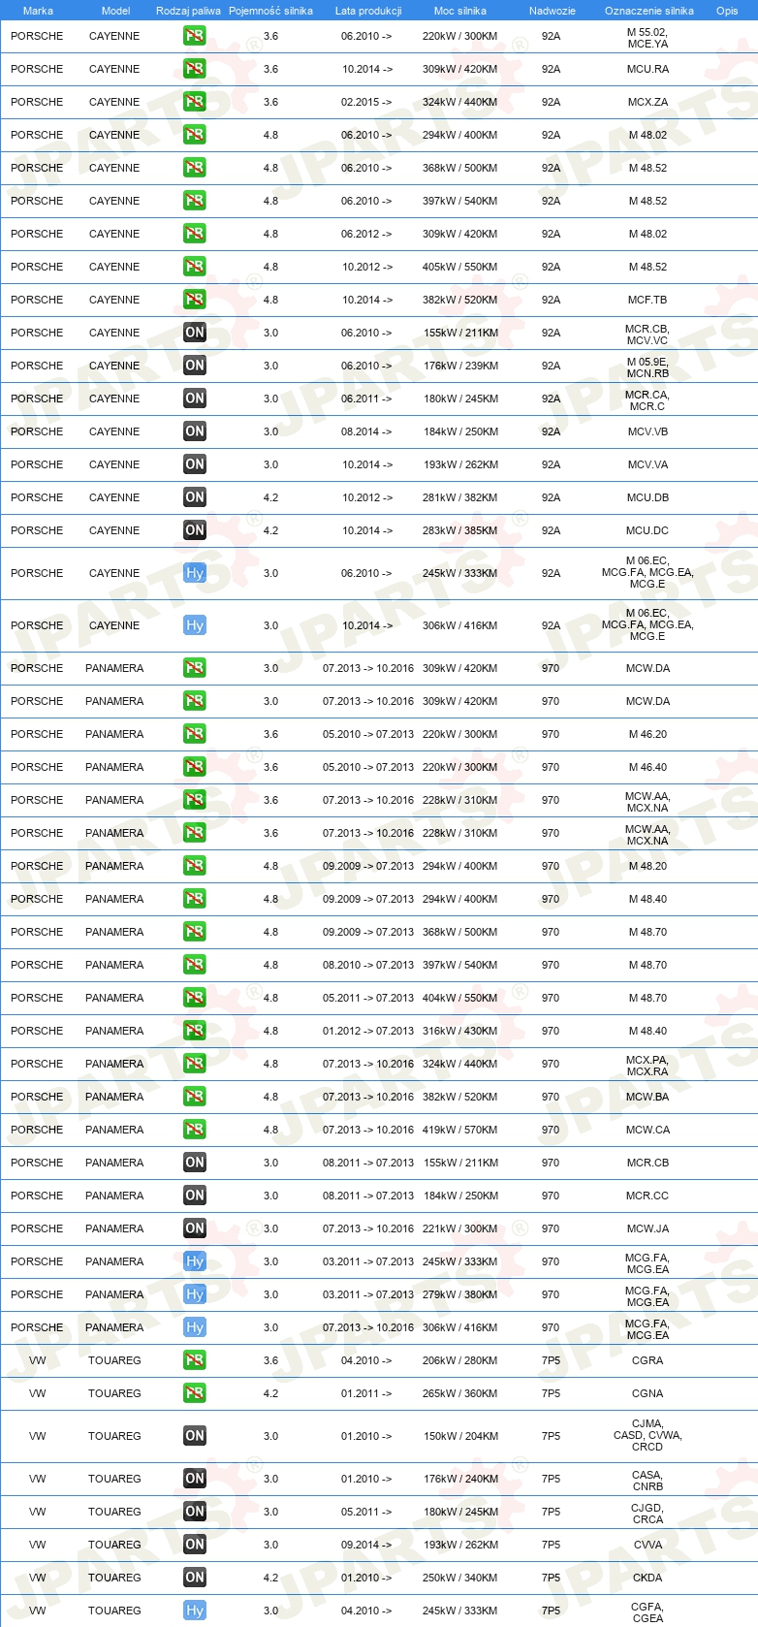Click petrol icon in Touareg CGRA row
This screenshot has width=758, height=1627.
pyautogui.click(x=195, y=1360)
